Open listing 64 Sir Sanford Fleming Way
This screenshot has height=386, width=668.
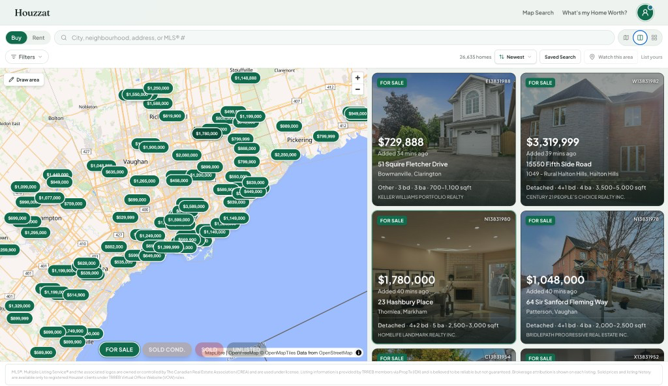tap(592, 277)
